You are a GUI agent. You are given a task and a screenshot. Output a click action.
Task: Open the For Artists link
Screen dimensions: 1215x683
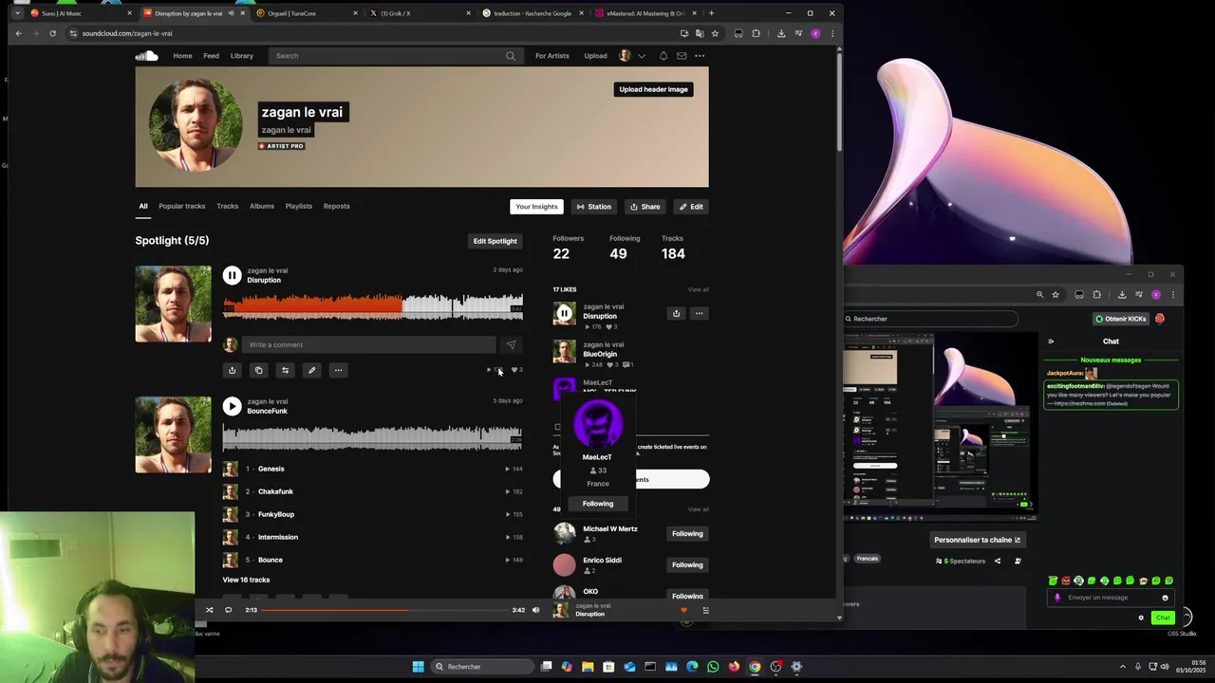tap(552, 56)
